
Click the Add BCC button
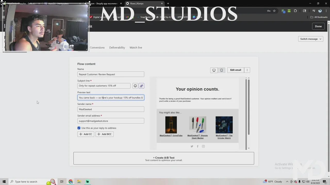104,134
